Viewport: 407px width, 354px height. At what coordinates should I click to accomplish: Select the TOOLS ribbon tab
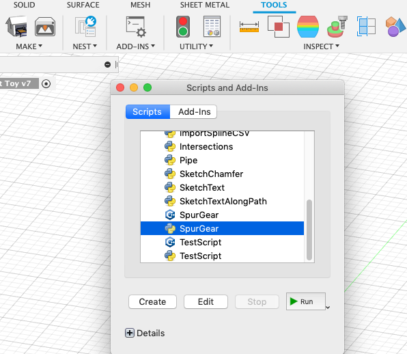pyautogui.click(x=274, y=5)
